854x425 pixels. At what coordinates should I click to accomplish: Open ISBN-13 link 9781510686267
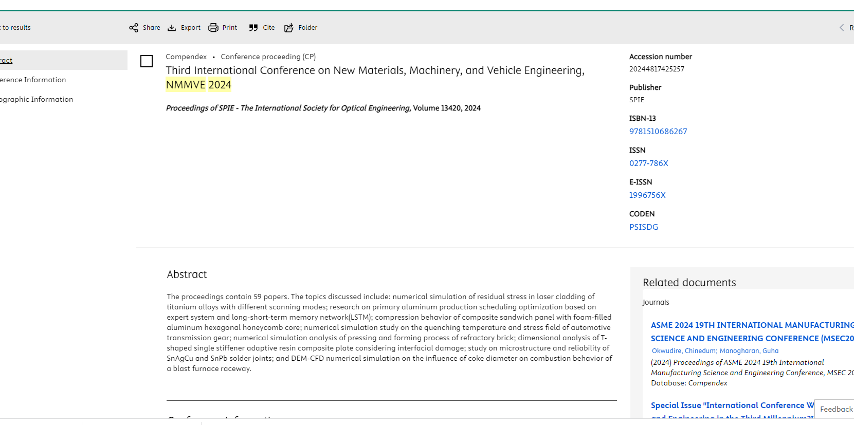(658, 132)
